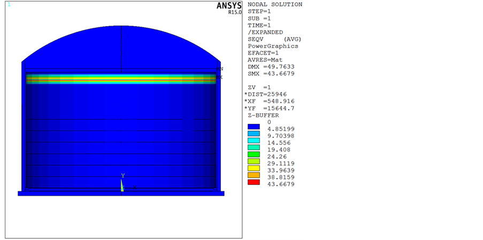Click the high-stress band near the shell top

[x=121, y=79]
